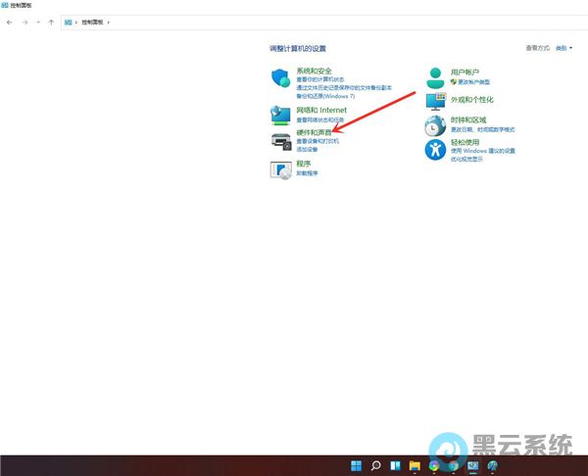Open the 系统和安全 heading link
588x476 pixels.
(x=314, y=71)
